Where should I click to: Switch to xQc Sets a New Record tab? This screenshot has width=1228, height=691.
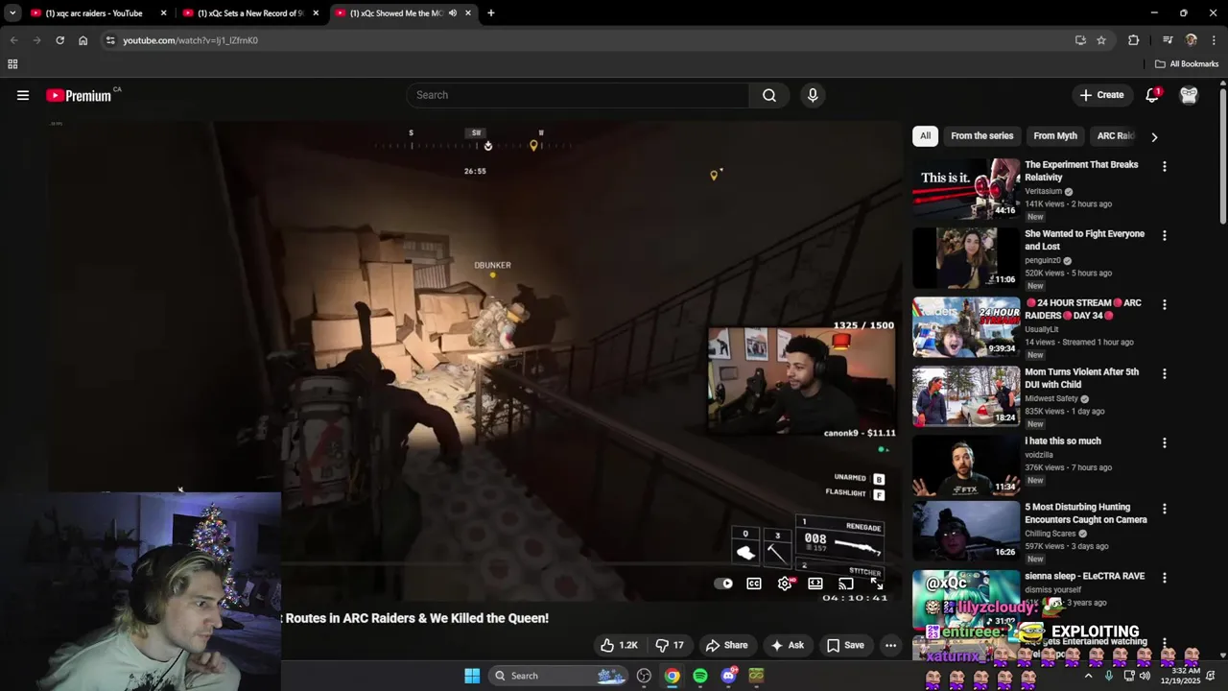[x=250, y=13]
